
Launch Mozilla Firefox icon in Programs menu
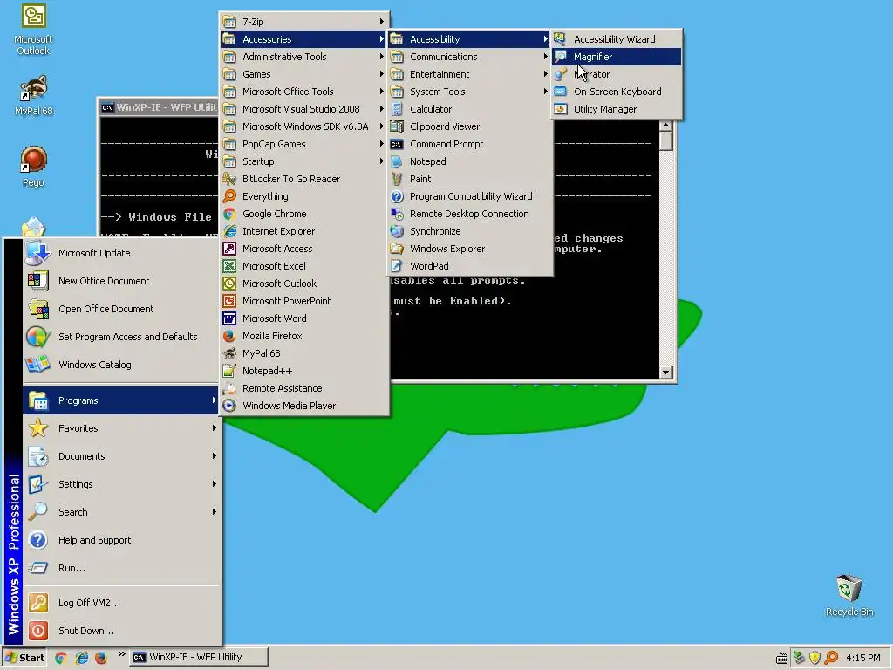pos(229,336)
